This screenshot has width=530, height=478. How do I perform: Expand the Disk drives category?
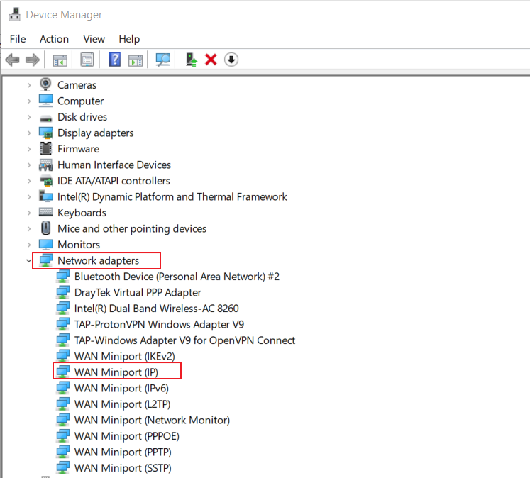[29, 117]
